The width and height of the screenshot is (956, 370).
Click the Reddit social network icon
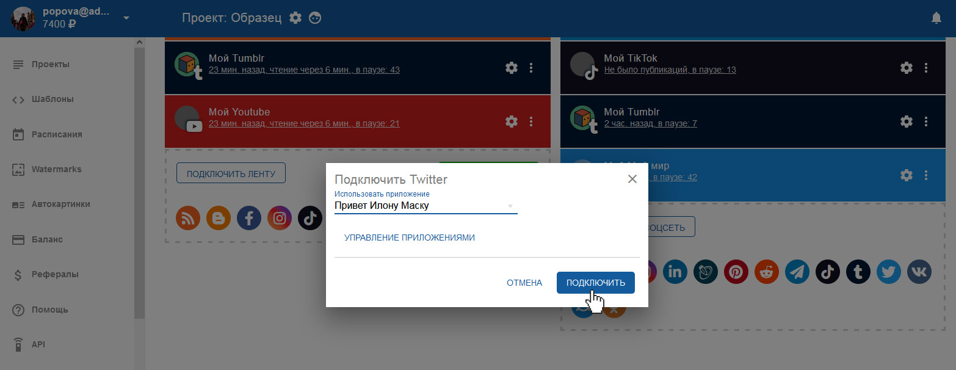(767, 272)
